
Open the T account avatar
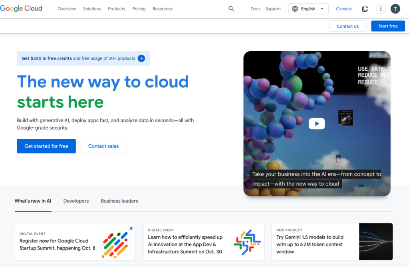(x=395, y=9)
